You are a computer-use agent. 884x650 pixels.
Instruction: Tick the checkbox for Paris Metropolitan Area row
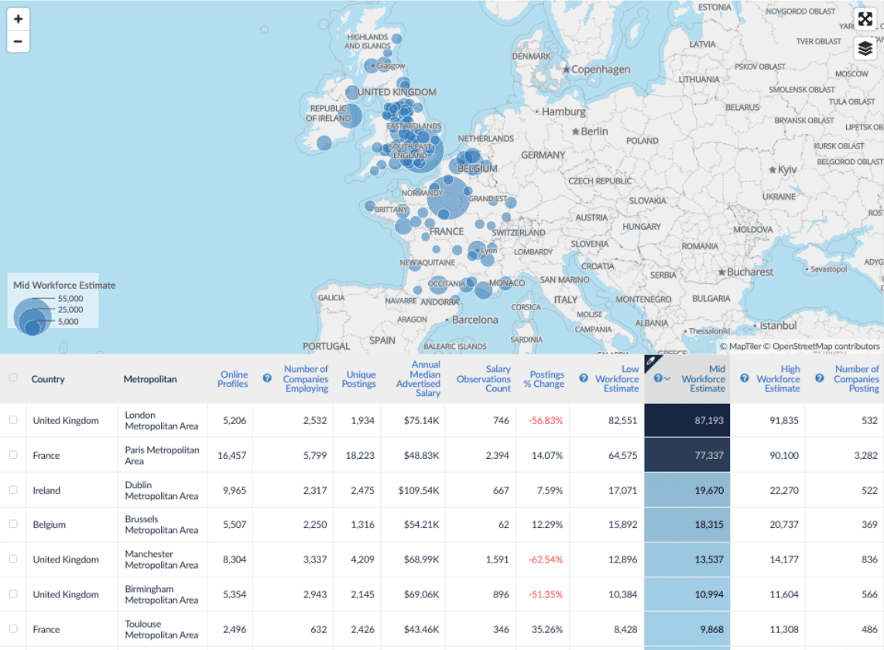[12, 455]
